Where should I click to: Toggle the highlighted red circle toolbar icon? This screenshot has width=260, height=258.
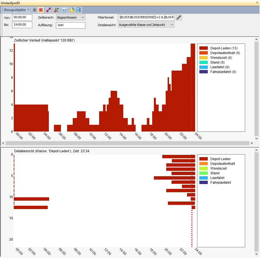coord(41,10)
